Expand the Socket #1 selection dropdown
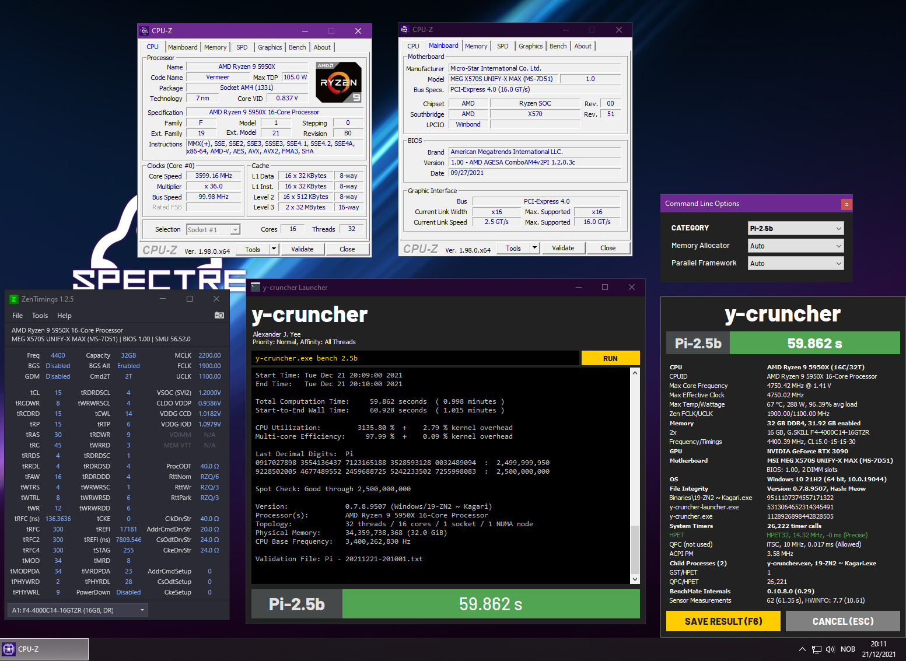 (214, 229)
